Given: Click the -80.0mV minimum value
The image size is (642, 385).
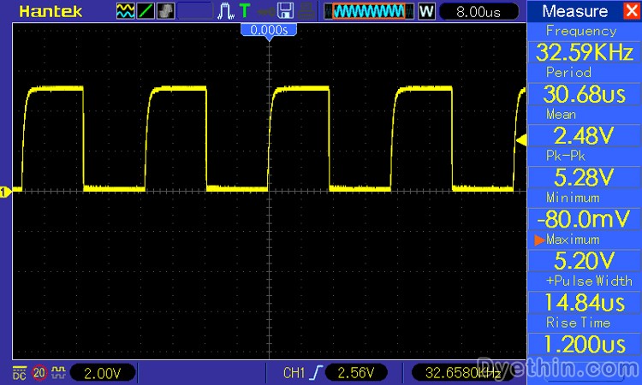Looking at the screenshot, I should point(585,219).
